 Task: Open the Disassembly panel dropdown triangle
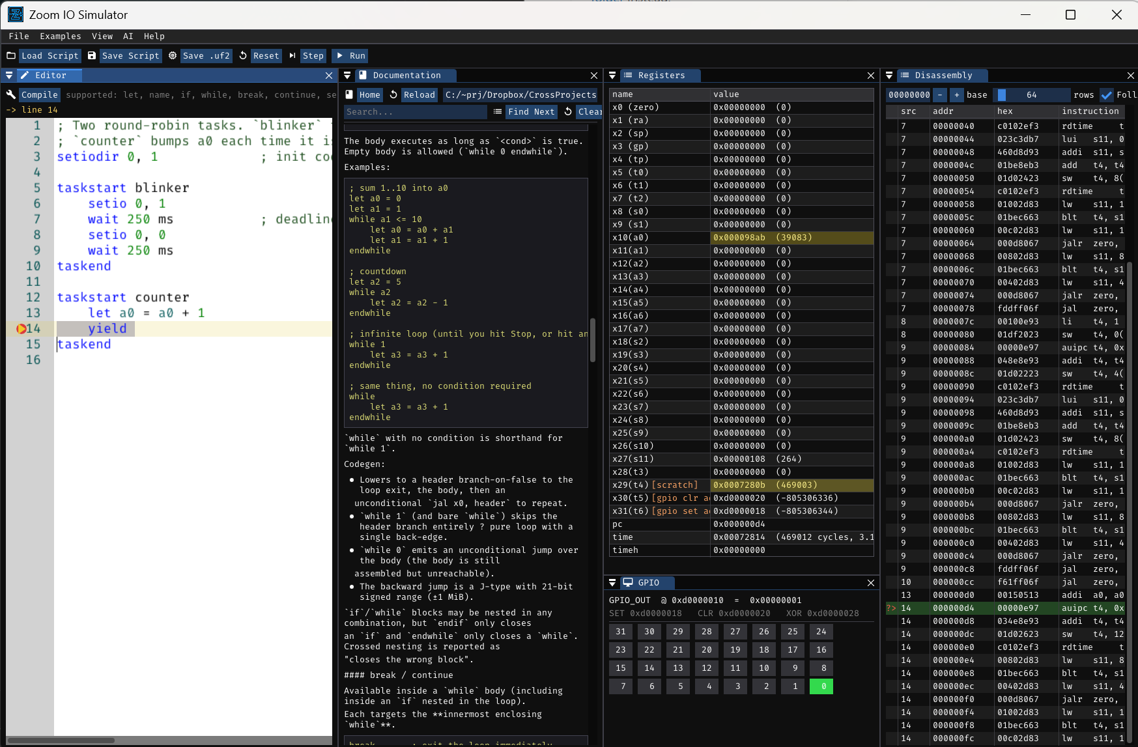point(889,76)
